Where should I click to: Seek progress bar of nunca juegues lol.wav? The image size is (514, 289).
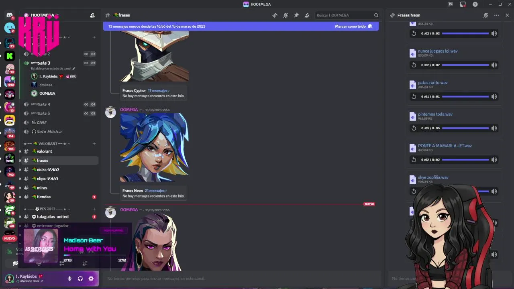coord(465,65)
